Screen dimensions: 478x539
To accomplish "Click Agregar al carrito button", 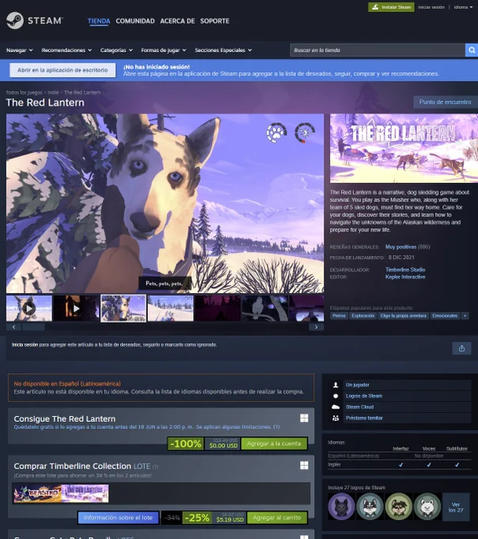I will [x=276, y=518].
